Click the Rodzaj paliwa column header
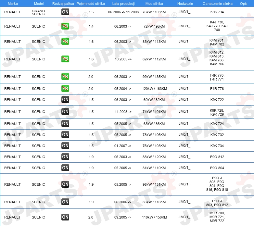254x226 pixels. pos(63,4)
